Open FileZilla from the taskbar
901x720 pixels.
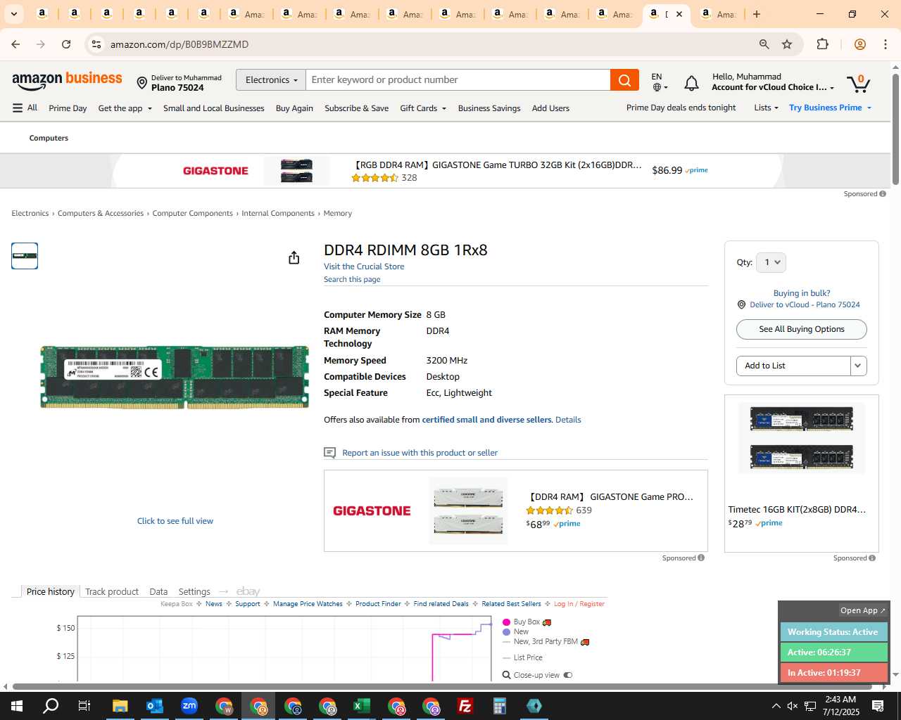tap(465, 706)
